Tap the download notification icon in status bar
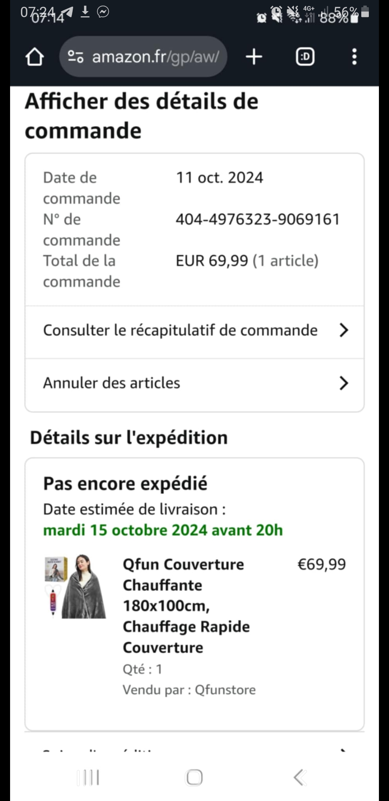This screenshot has width=389, height=801. (85, 12)
